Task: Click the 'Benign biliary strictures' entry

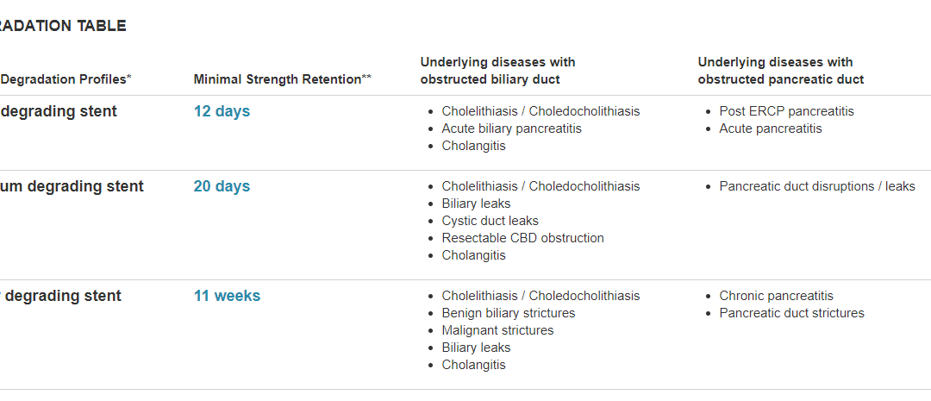Action: point(509,313)
